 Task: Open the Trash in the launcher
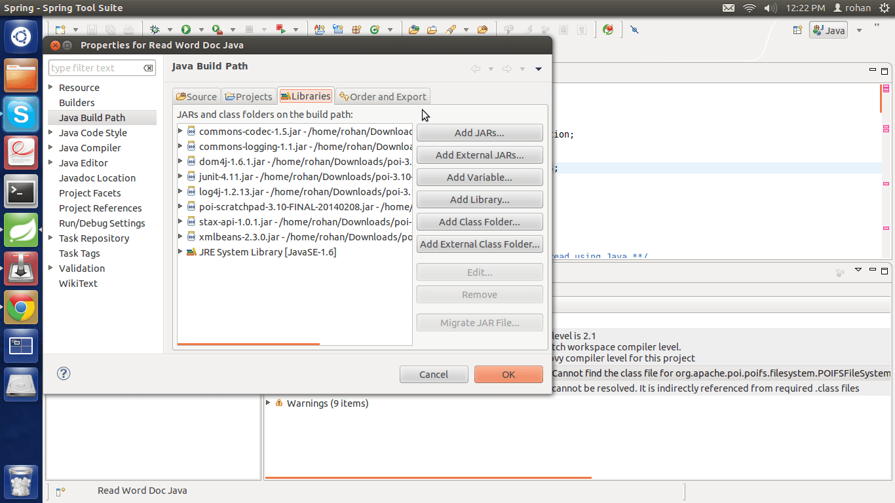point(21,482)
